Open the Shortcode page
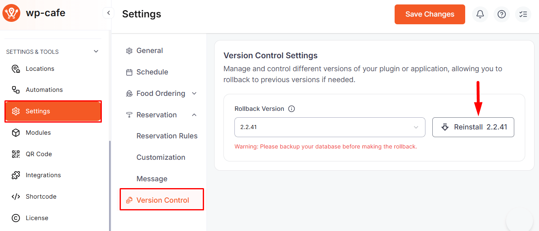This screenshot has height=231, width=539. pos(41,197)
